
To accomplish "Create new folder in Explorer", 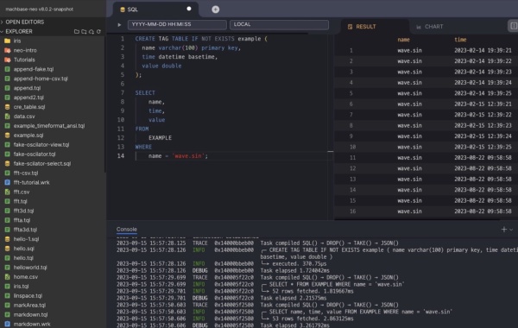I will (84, 32).
